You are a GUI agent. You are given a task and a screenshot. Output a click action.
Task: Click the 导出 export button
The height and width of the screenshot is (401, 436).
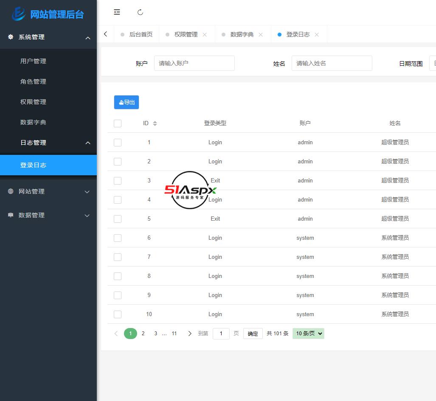coord(126,102)
